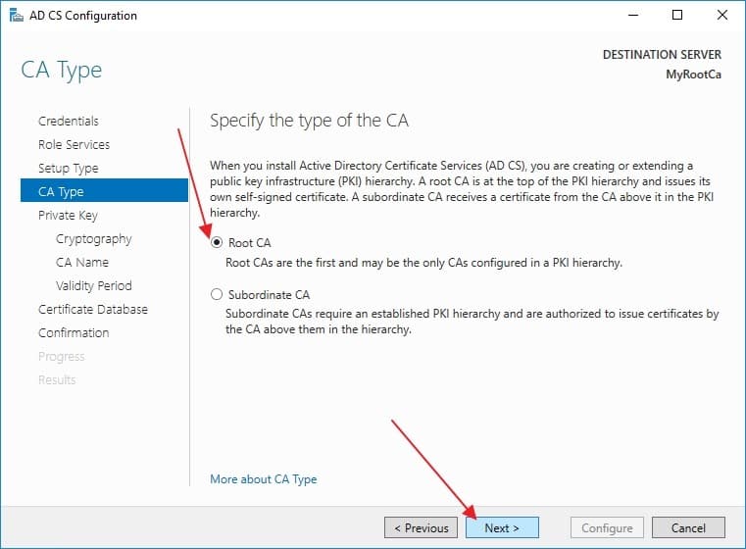Screen dimensions: 746x549
Task: Go back with the Previous button
Action: coord(422,527)
